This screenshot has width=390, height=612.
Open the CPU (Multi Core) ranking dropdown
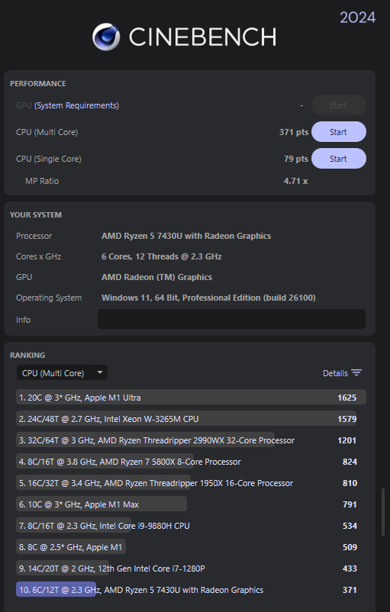(62, 372)
